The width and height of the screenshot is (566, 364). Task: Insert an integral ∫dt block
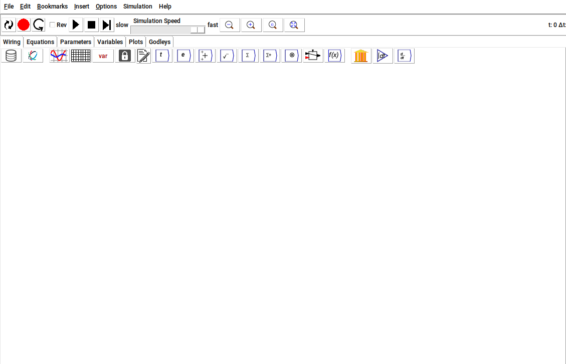pos(383,56)
